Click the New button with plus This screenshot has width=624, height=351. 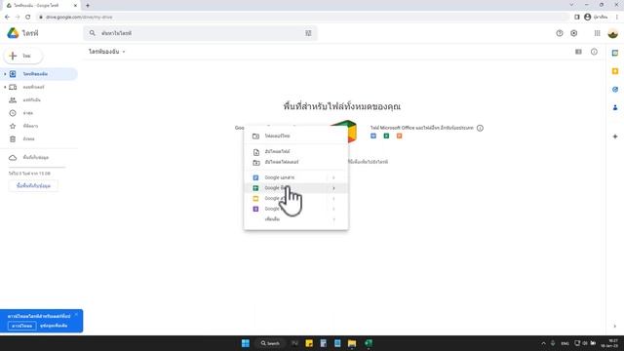[23, 57]
